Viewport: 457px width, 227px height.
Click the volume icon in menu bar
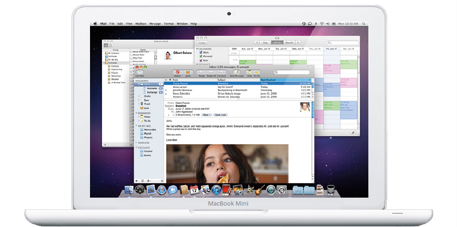[x=327, y=24]
